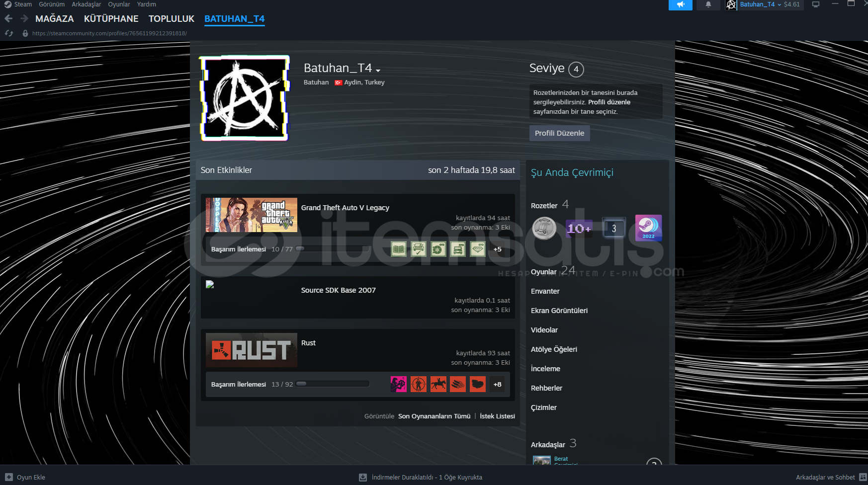The width and height of the screenshot is (868, 485).
Task: Open the İstek Listesi link
Action: point(498,416)
